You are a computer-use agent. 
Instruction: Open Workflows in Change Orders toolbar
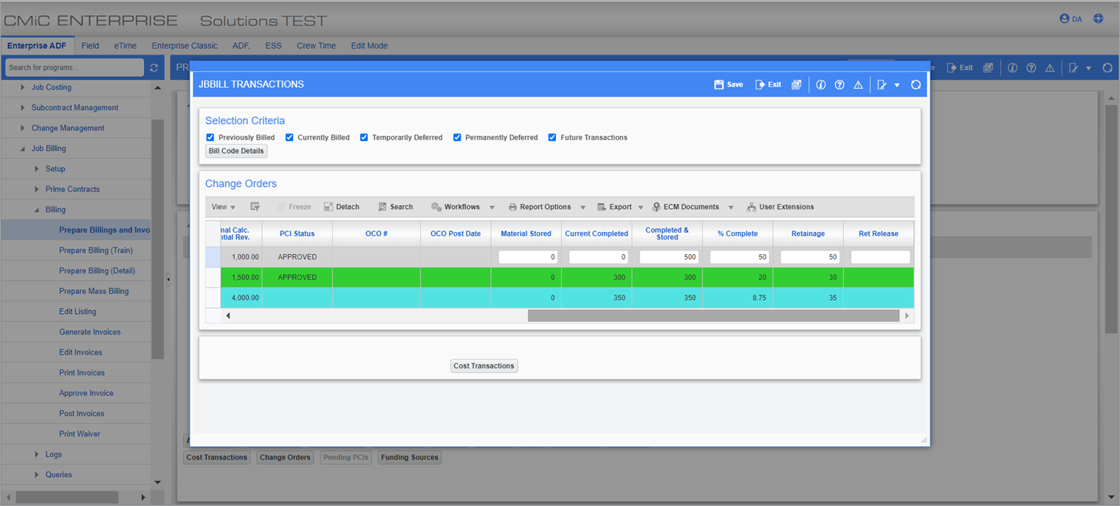point(456,207)
